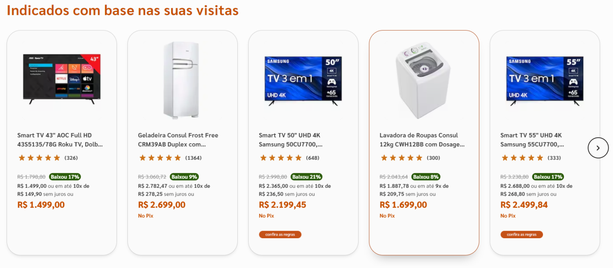613x268 pixels.
Task: Open Smart TV 50" UHD 4K Samsung title
Action: (x=290, y=140)
